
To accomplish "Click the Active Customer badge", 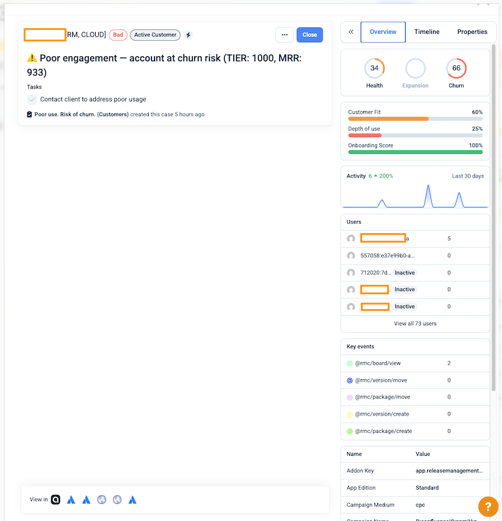I will [x=155, y=35].
